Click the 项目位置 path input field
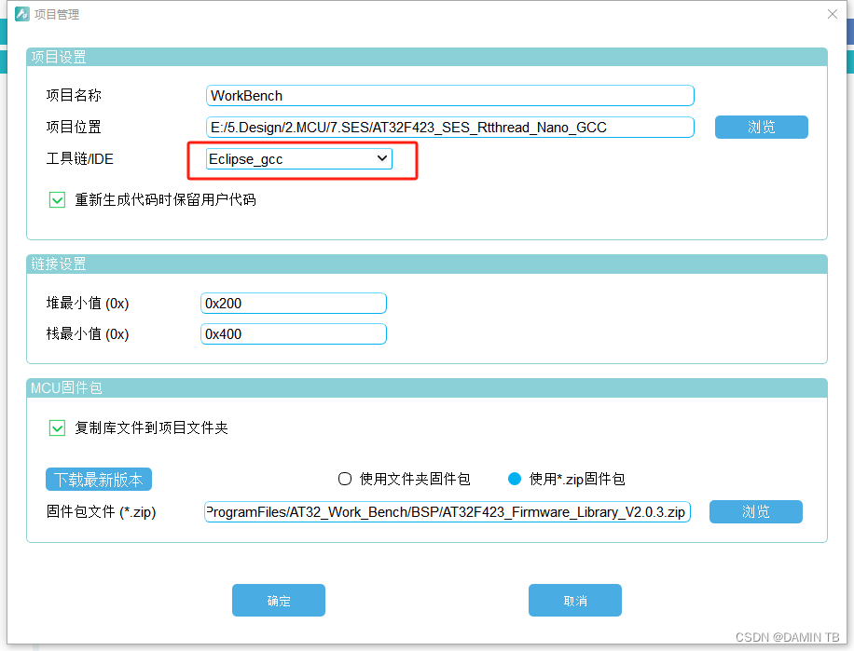The width and height of the screenshot is (854, 651). pyautogui.click(x=450, y=128)
